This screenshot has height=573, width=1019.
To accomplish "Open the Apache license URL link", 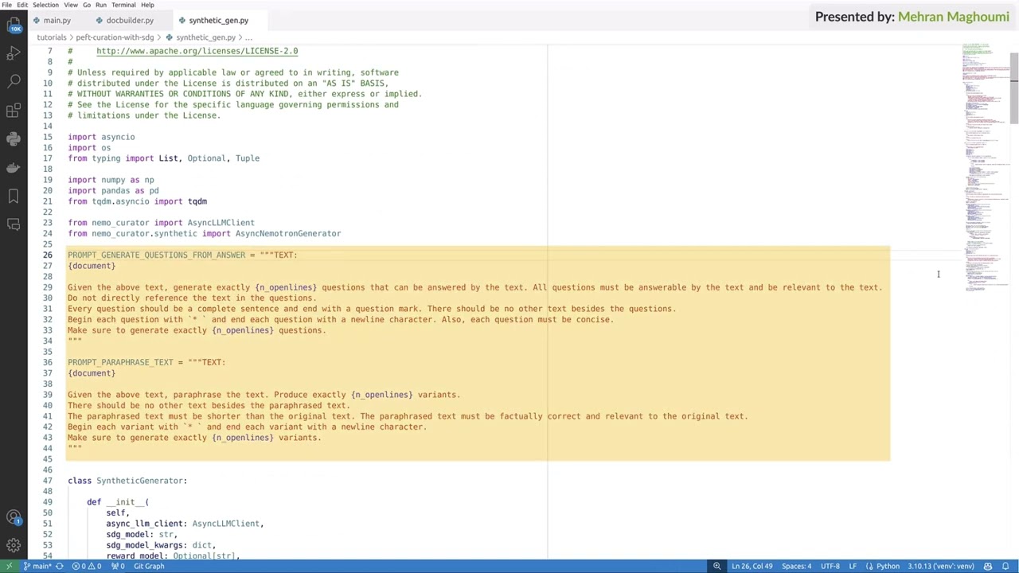I will click(197, 51).
